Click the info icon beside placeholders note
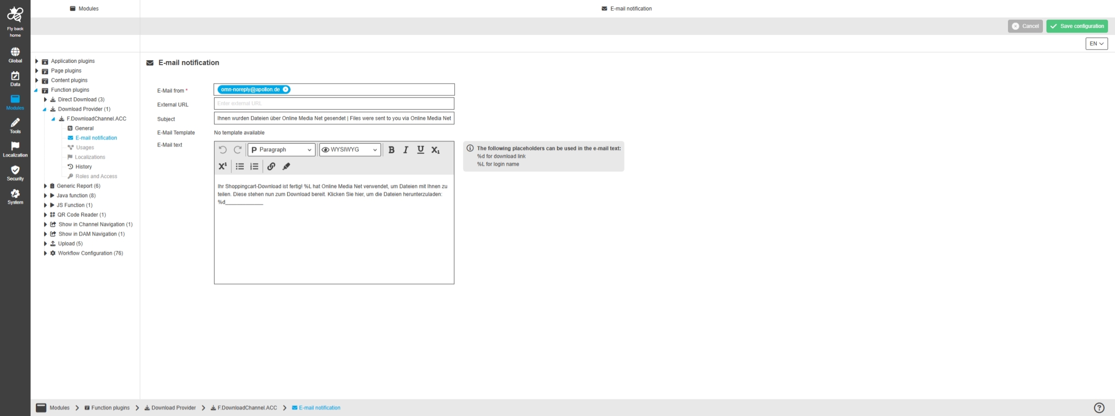 click(x=470, y=148)
